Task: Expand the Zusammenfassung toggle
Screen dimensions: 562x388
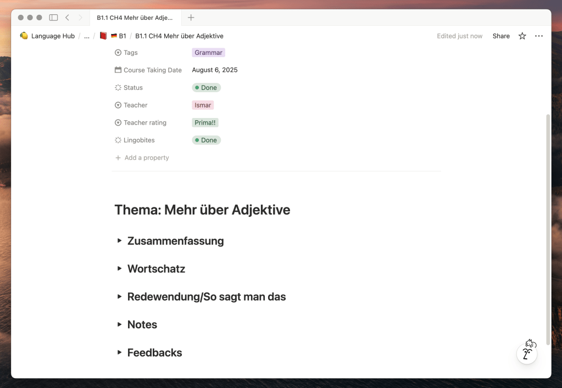Action: click(119, 241)
